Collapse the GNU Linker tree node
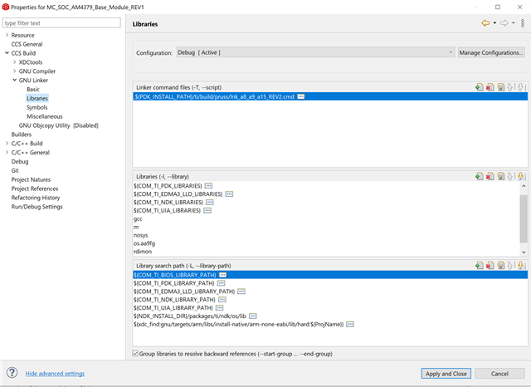This screenshot has width=531, height=387. point(15,80)
